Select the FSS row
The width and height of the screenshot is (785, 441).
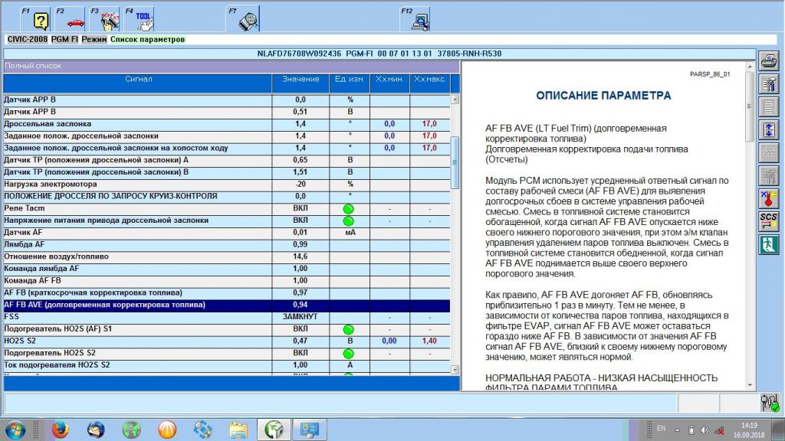(x=227, y=317)
